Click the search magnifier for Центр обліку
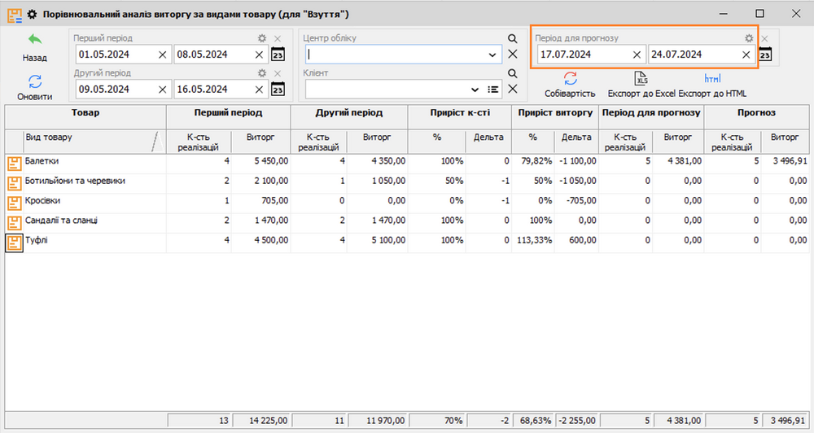 pos(513,38)
